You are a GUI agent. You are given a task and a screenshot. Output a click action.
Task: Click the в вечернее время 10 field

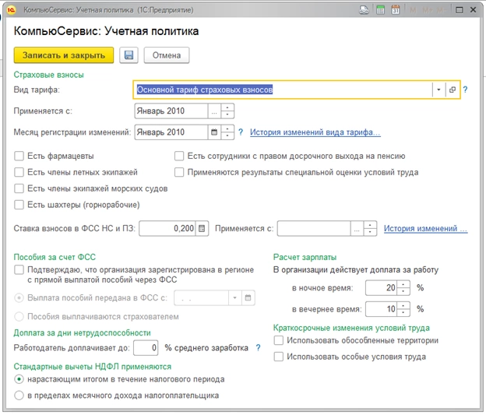[x=381, y=309]
